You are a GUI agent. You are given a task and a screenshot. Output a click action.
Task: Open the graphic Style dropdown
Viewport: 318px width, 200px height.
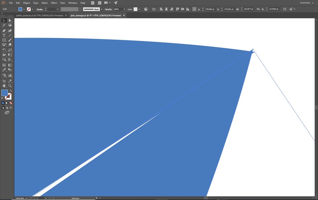[139, 9]
